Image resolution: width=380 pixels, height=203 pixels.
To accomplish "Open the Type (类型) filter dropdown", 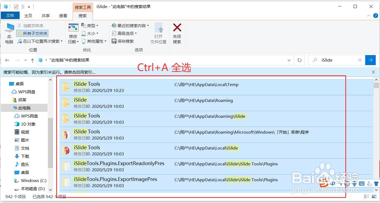I will coord(90,26).
